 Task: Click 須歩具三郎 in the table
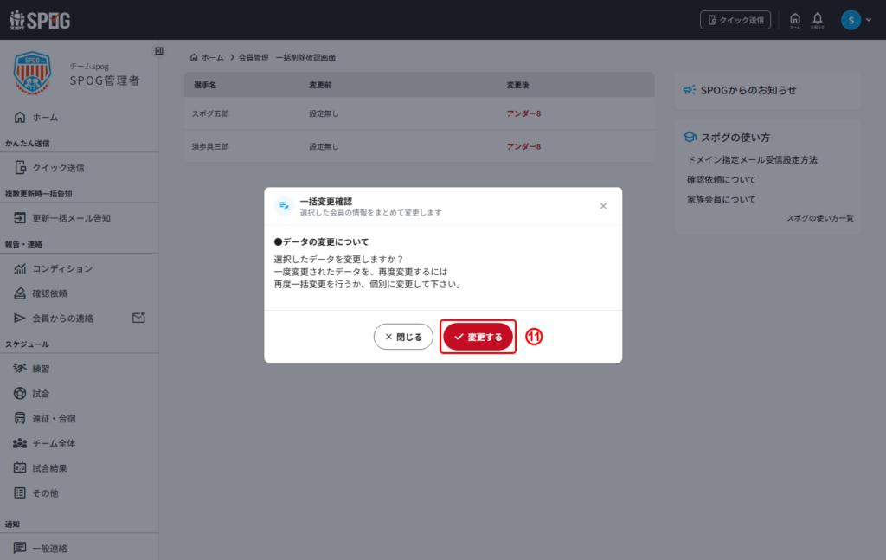(x=210, y=146)
